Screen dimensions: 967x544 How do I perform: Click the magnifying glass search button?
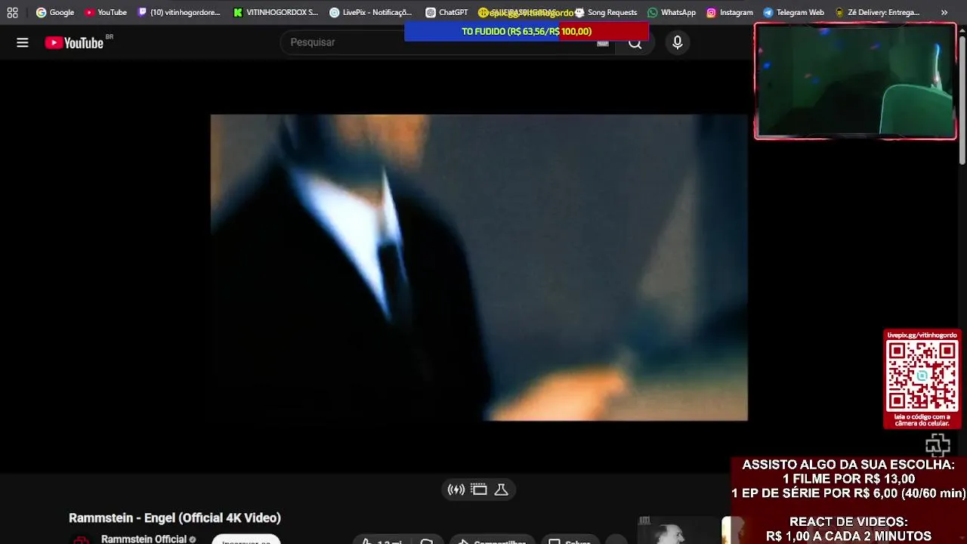pos(635,43)
